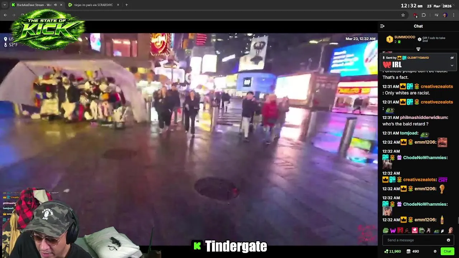Open the channel points balance 11,960
The height and width of the screenshot is (258, 459).
tap(392, 252)
